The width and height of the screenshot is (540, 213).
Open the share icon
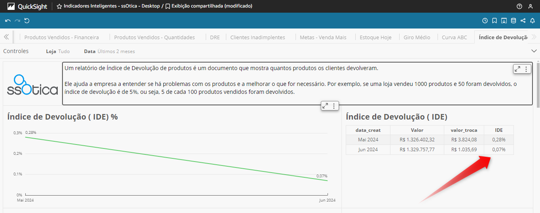click(523, 21)
